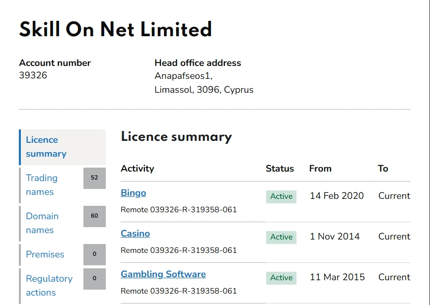Viewport: 430px width, 305px height.
Task: Select the date 11 Mar 2015
Action: pos(337,277)
